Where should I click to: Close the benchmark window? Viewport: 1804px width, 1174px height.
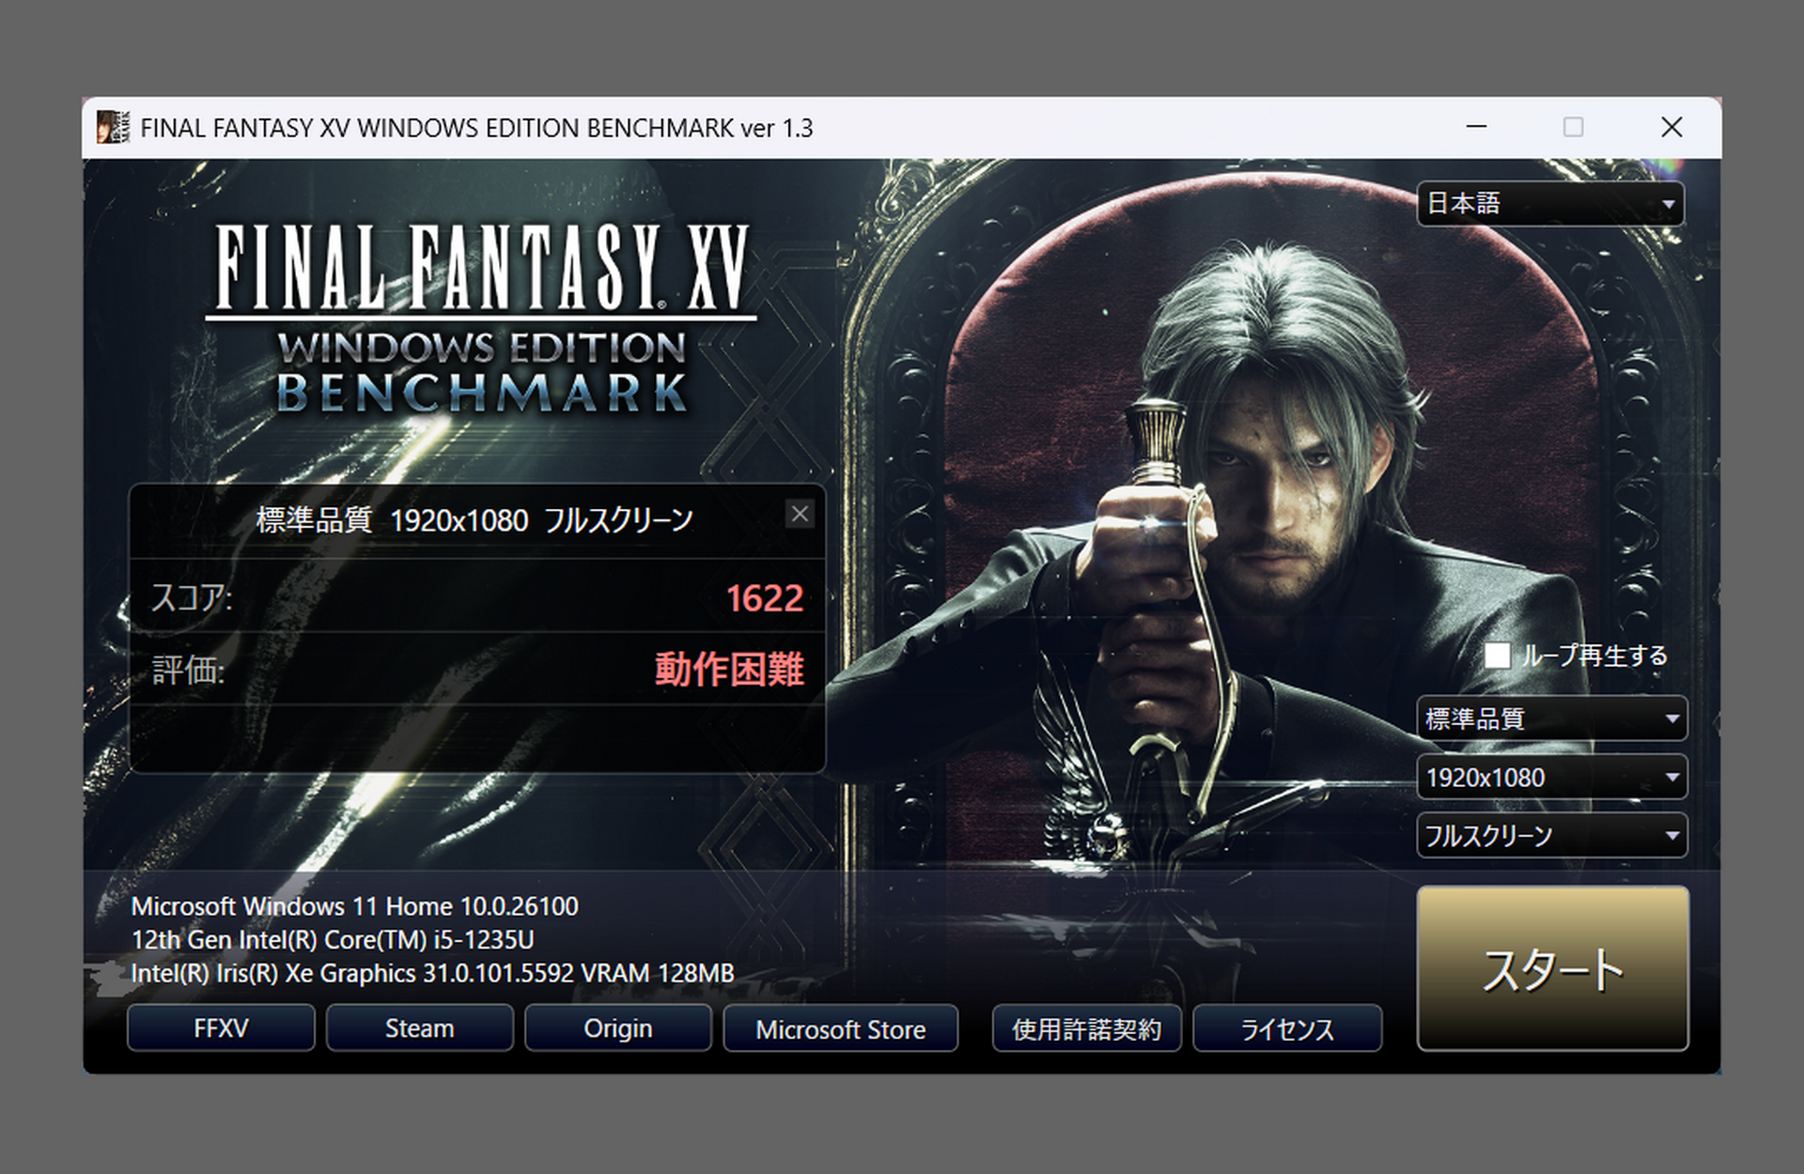pos(1671,127)
